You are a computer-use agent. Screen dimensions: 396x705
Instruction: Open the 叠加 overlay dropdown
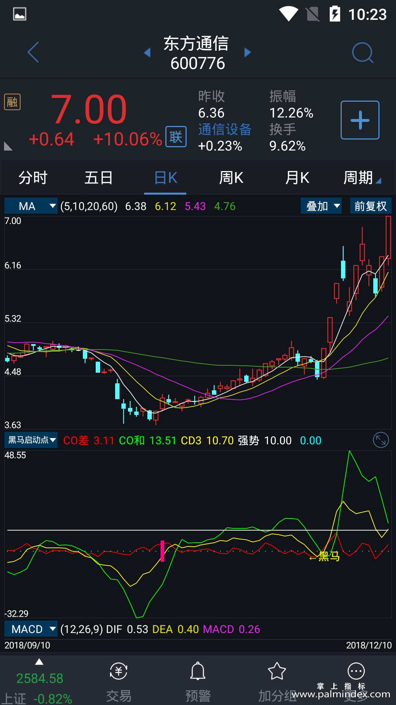pos(321,206)
